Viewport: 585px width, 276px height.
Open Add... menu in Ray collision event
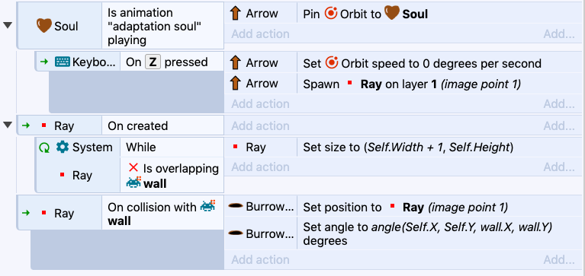[558, 259]
